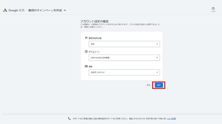Image resolution: width=222 pixels, height=124 pixels.
Task: Go back with the 戻る link
Action: (x=149, y=85)
